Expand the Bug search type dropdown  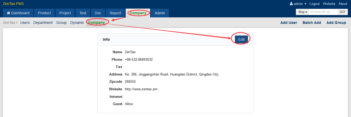pyautogui.click(x=302, y=12)
